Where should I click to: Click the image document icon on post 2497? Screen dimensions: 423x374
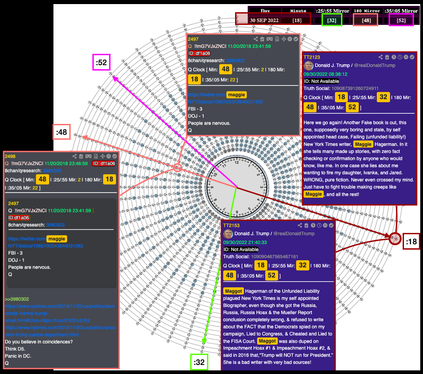tap(277, 39)
